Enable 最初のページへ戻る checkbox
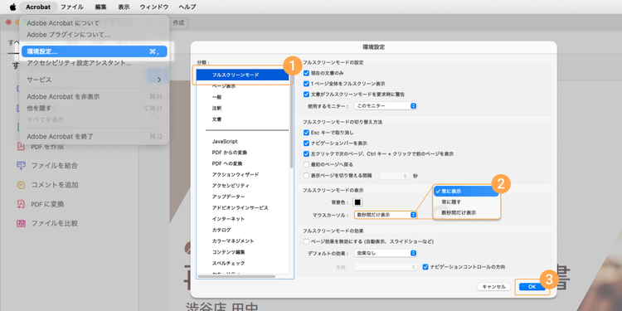 [306, 165]
